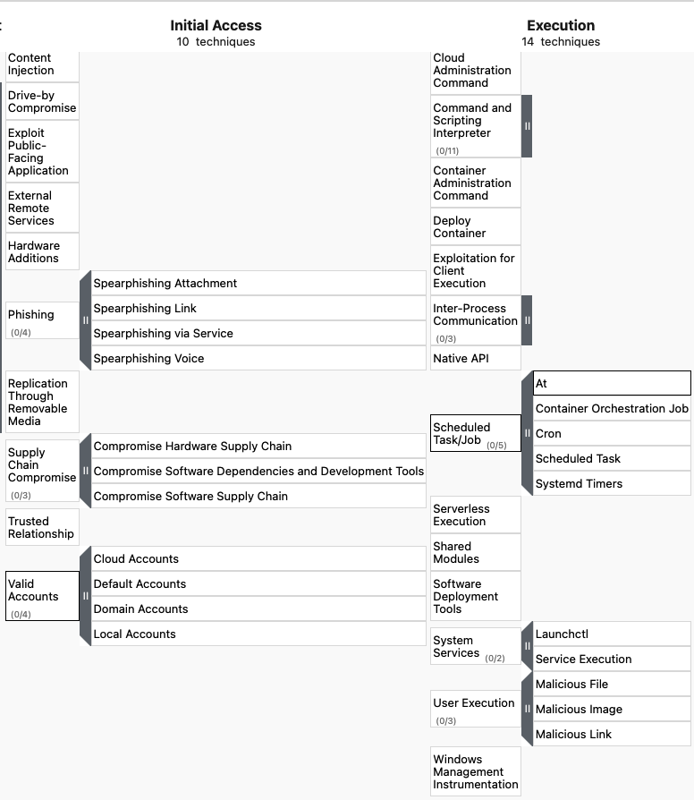Open Windows Management Instrumentation technique
This screenshot has height=800, width=694.
point(475,771)
